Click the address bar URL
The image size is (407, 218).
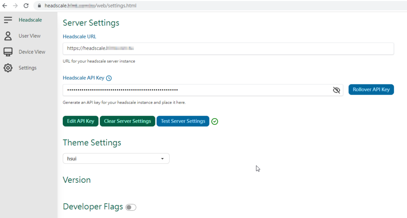(x=90, y=6)
